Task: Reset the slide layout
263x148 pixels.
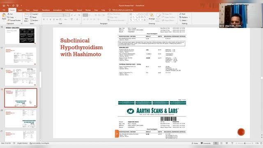Action: pyautogui.click(x=33, y=17)
